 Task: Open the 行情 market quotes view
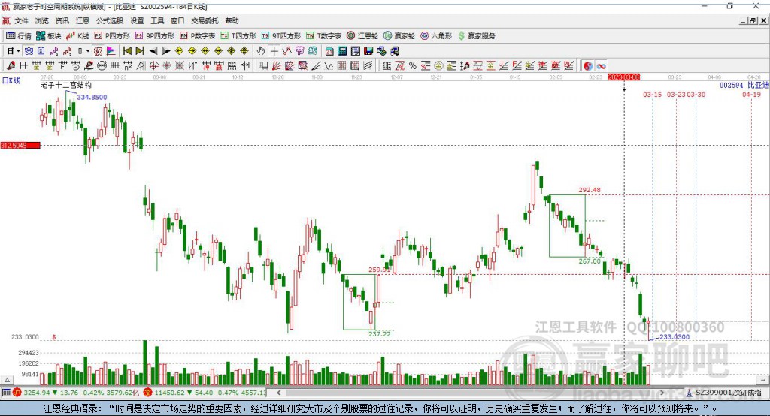(x=18, y=36)
